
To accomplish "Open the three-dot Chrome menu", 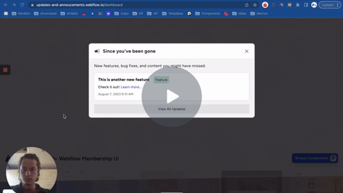I will (x=338, y=5).
